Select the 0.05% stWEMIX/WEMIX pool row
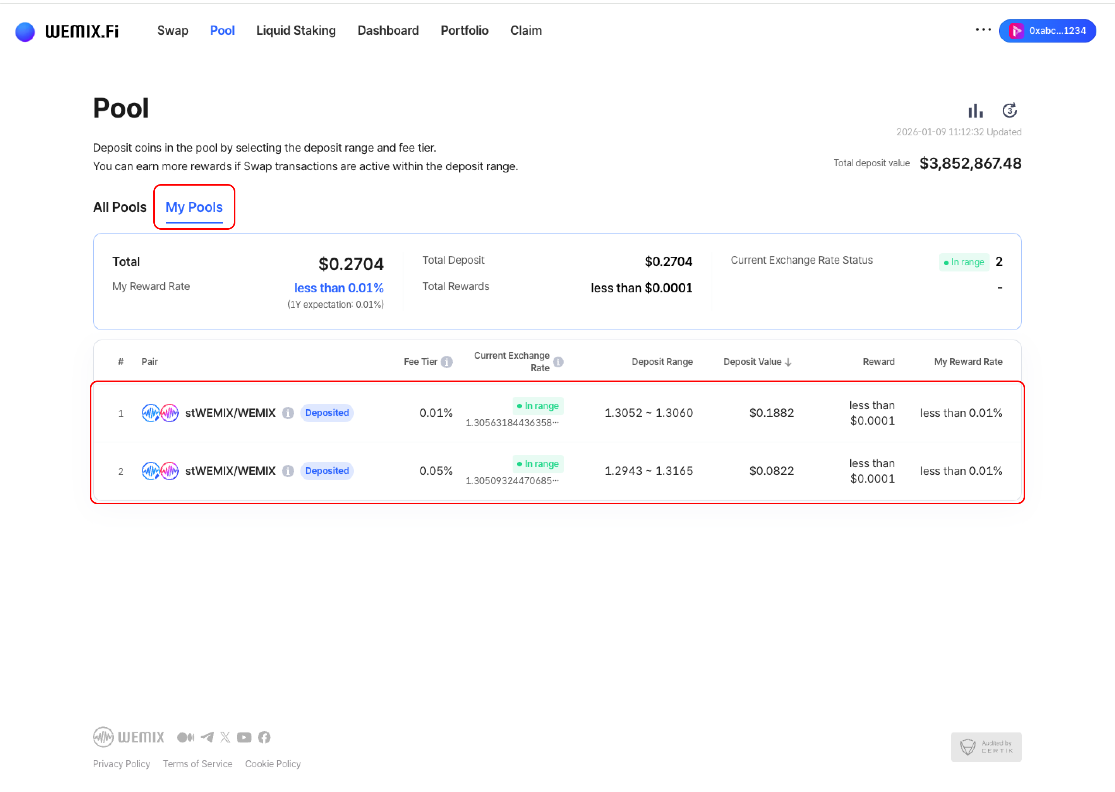The image size is (1115, 792). (556, 471)
